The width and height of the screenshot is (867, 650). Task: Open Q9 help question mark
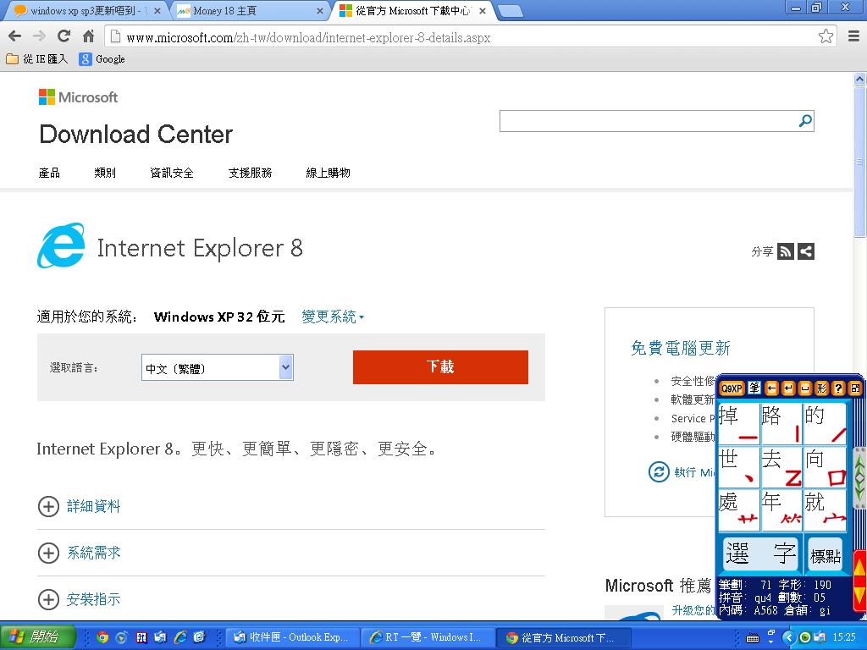tap(839, 388)
